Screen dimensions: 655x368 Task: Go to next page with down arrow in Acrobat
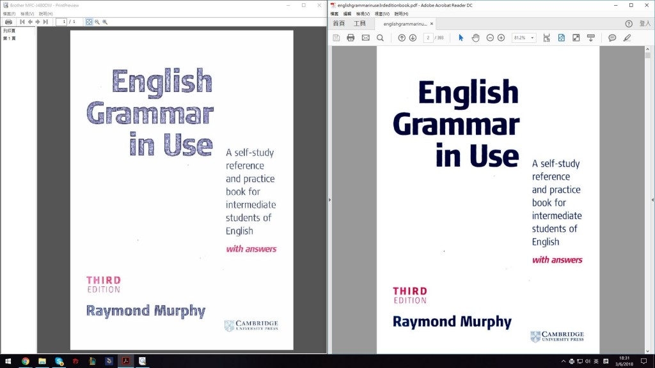413,38
